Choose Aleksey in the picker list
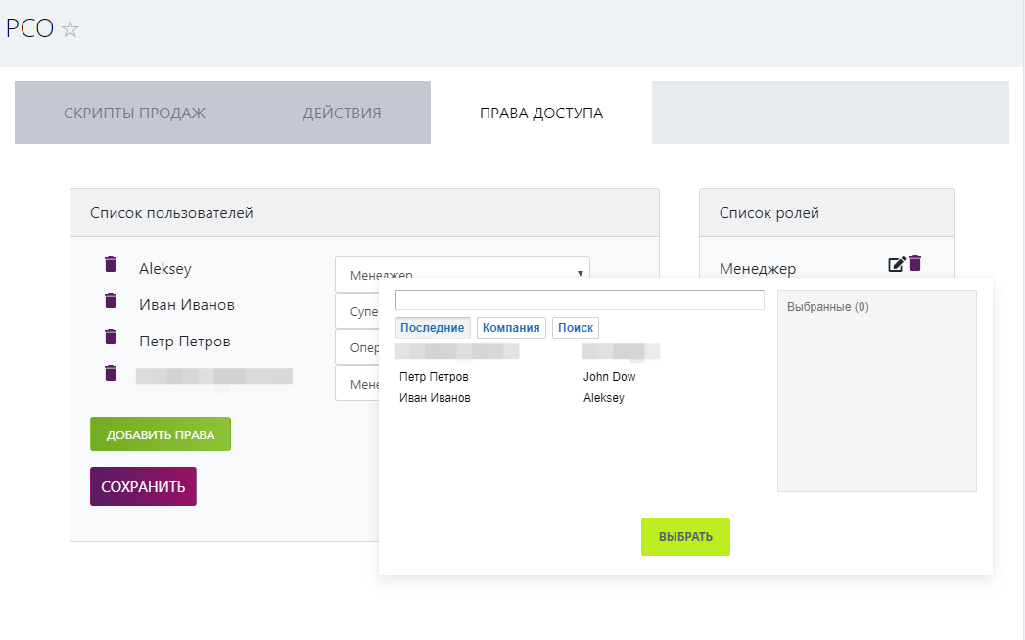The width and height of the screenshot is (1025, 640). pos(603,398)
